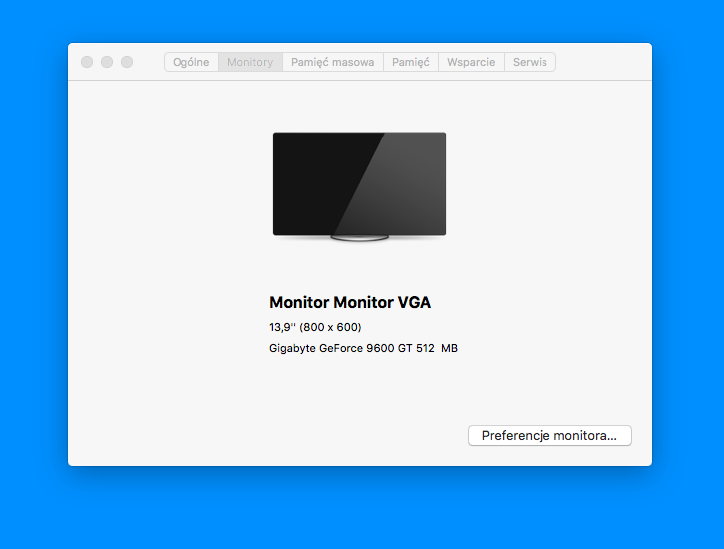
Task: Minimize the window with the middle title bar button
Action: pyautogui.click(x=107, y=62)
